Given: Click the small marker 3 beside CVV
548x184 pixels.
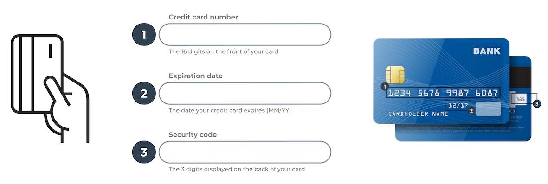Looking at the screenshot, I should pos(537,103).
